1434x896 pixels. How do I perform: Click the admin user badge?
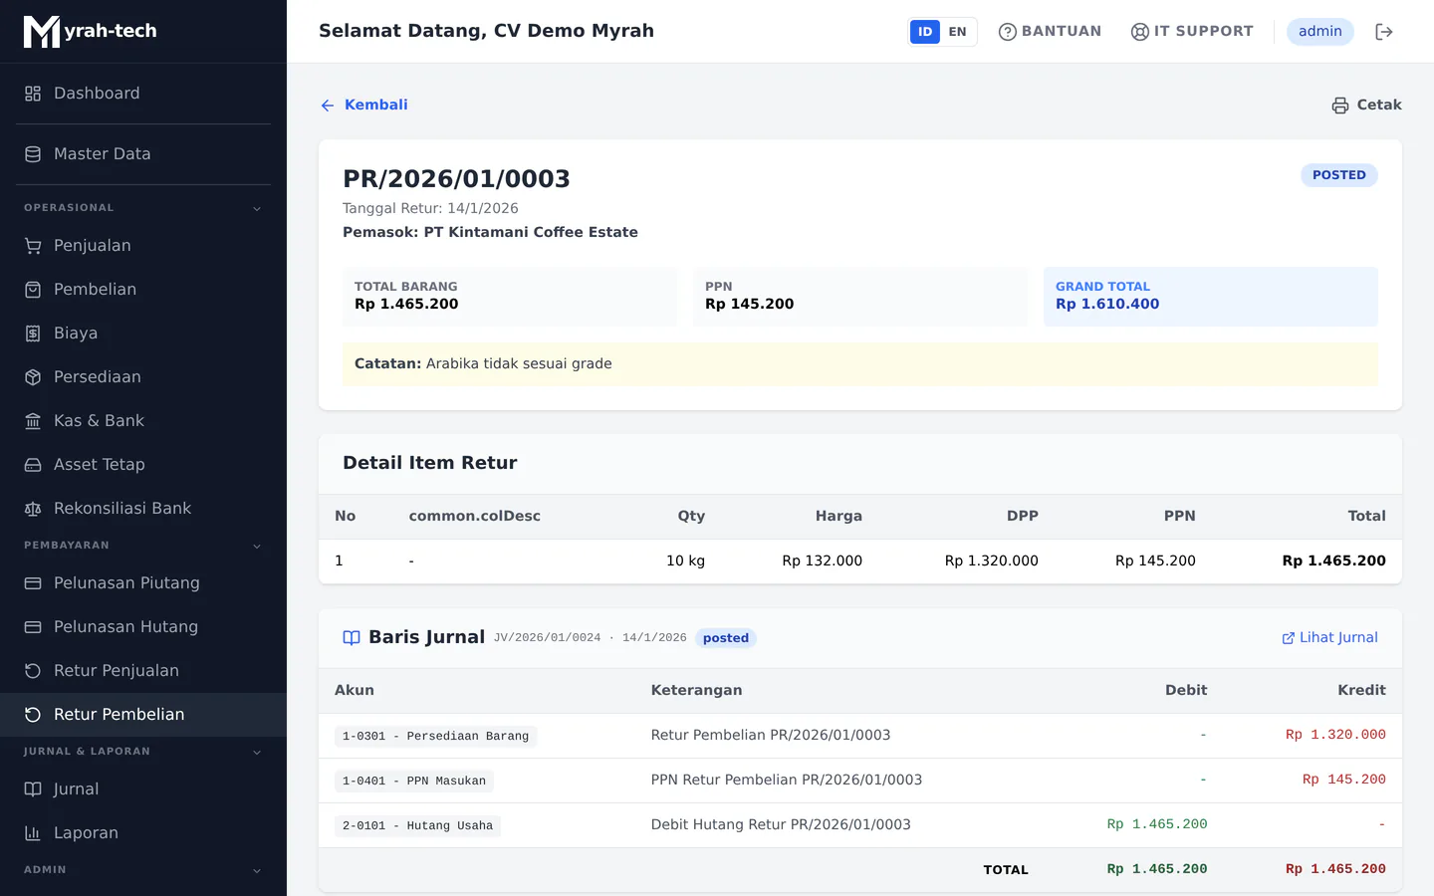(1320, 32)
